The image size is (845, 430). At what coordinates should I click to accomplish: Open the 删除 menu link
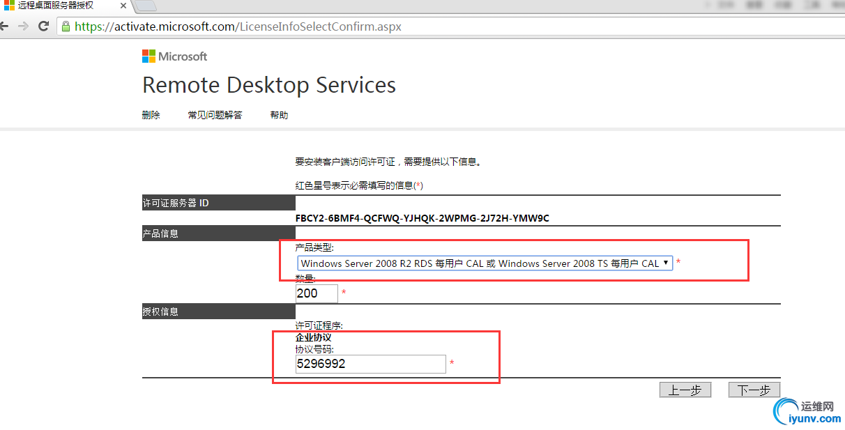click(x=151, y=115)
